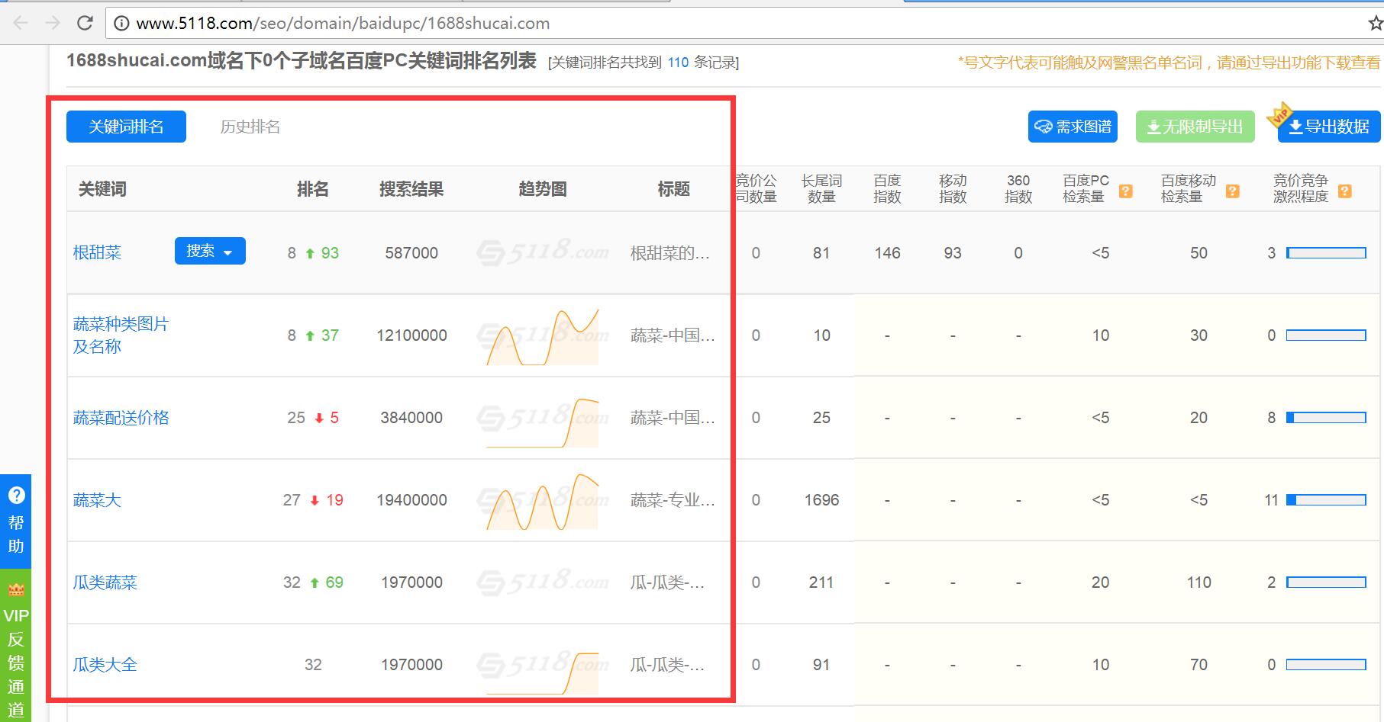Select the 关键词排名 tab
This screenshot has height=722, width=1384.
[x=125, y=127]
